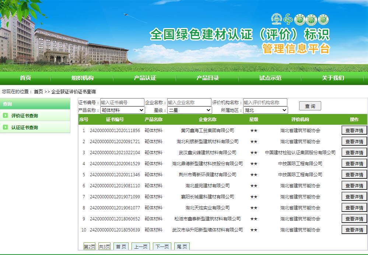
Task: Open 产品目录 in the navigation bar
Action: (207, 78)
